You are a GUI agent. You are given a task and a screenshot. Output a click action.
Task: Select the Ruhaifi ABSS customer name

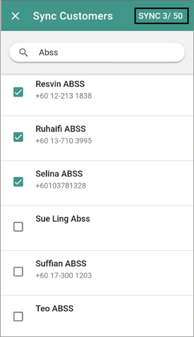pos(61,129)
